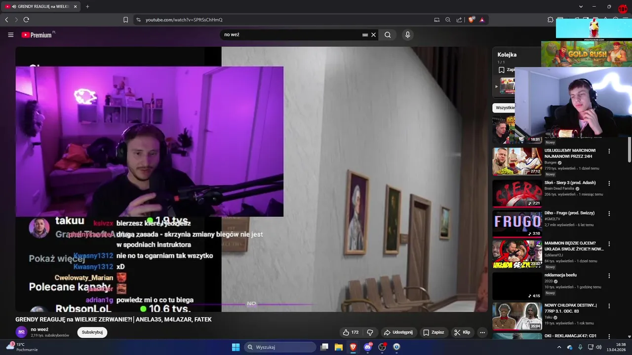This screenshot has height=355, width=632.
Task: Open the on-screen keyboard in search box
Action: [365, 35]
